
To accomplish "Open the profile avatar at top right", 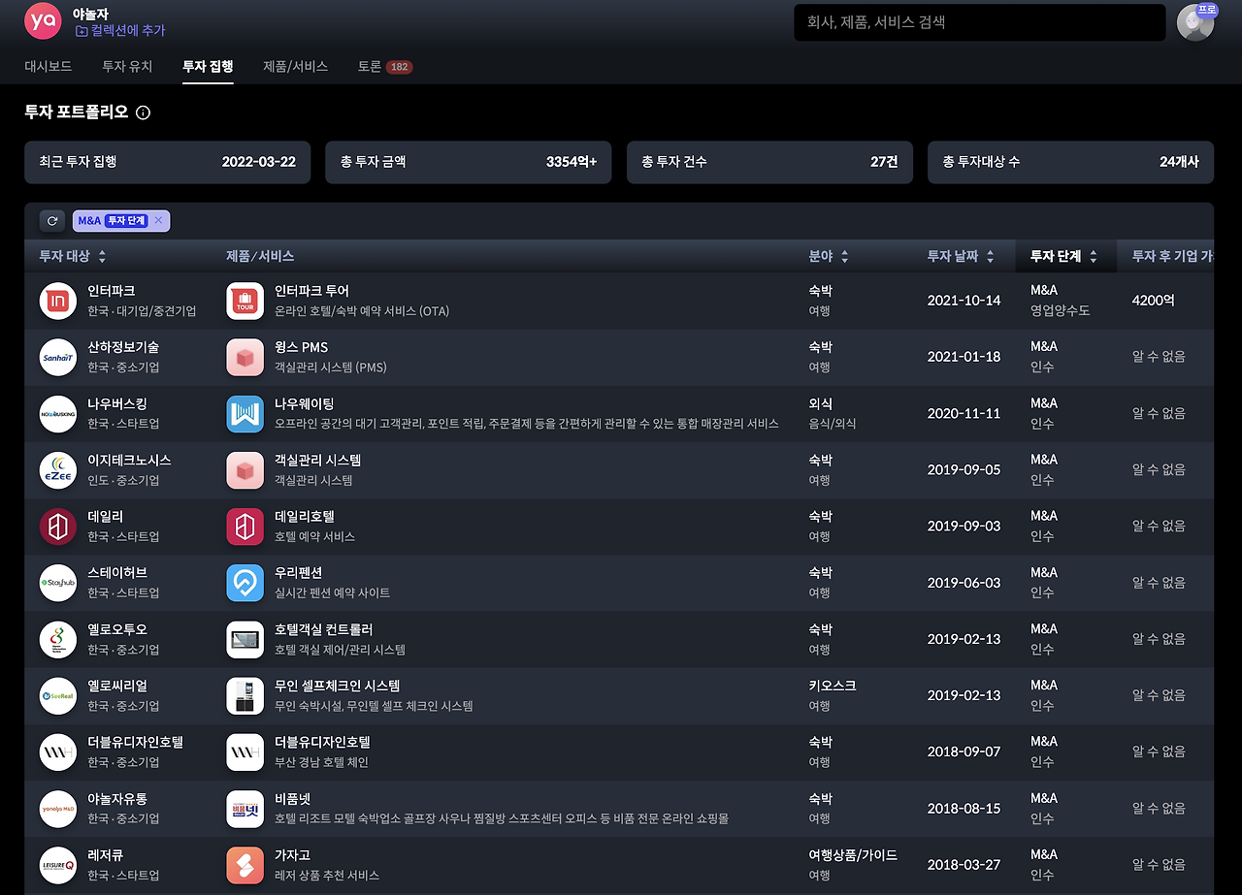I will click(1195, 21).
